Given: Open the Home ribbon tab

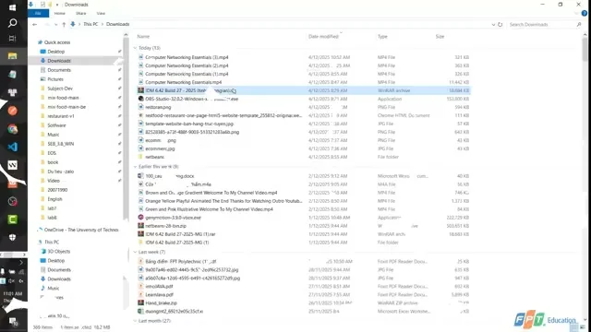Looking at the screenshot, I should 59,13.
